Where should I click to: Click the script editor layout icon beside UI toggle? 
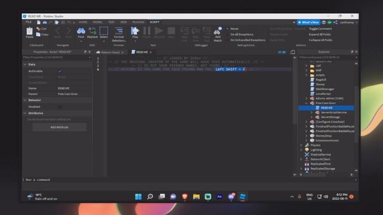coord(293,52)
